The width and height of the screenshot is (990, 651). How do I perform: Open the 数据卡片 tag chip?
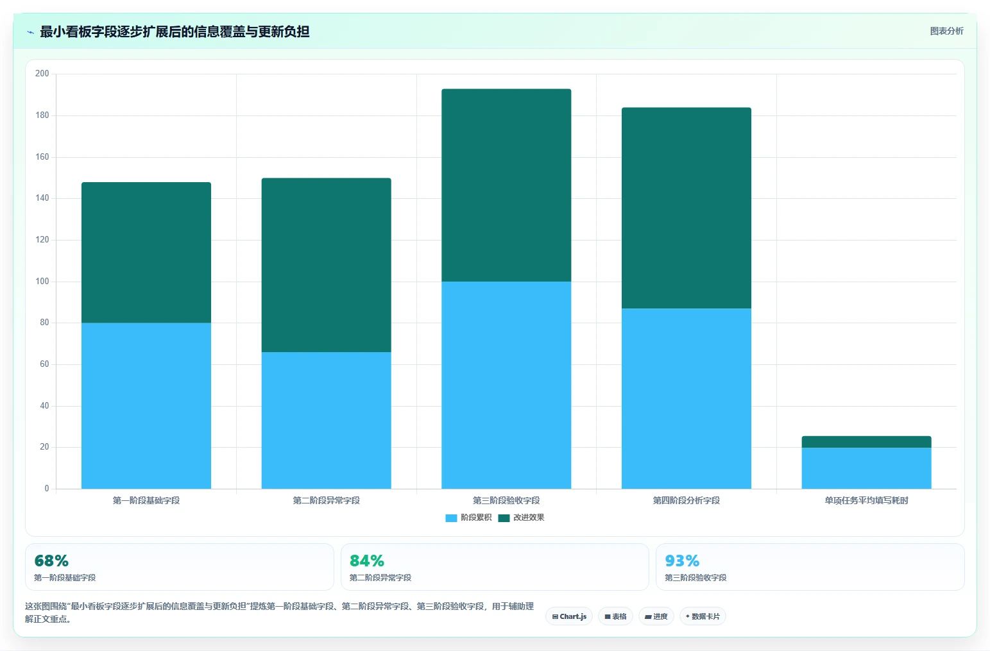[703, 616]
